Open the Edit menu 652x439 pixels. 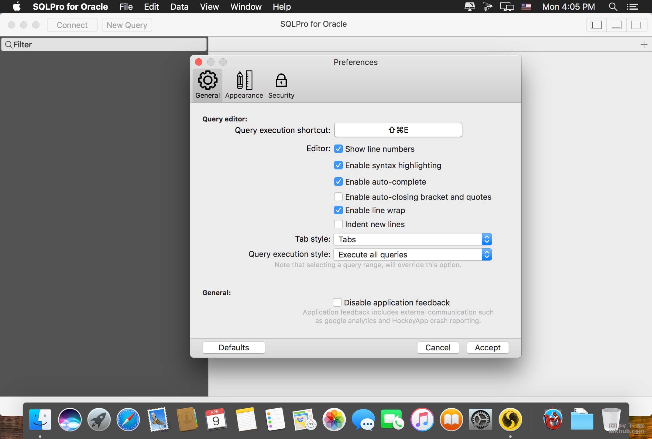click(151, 7)
